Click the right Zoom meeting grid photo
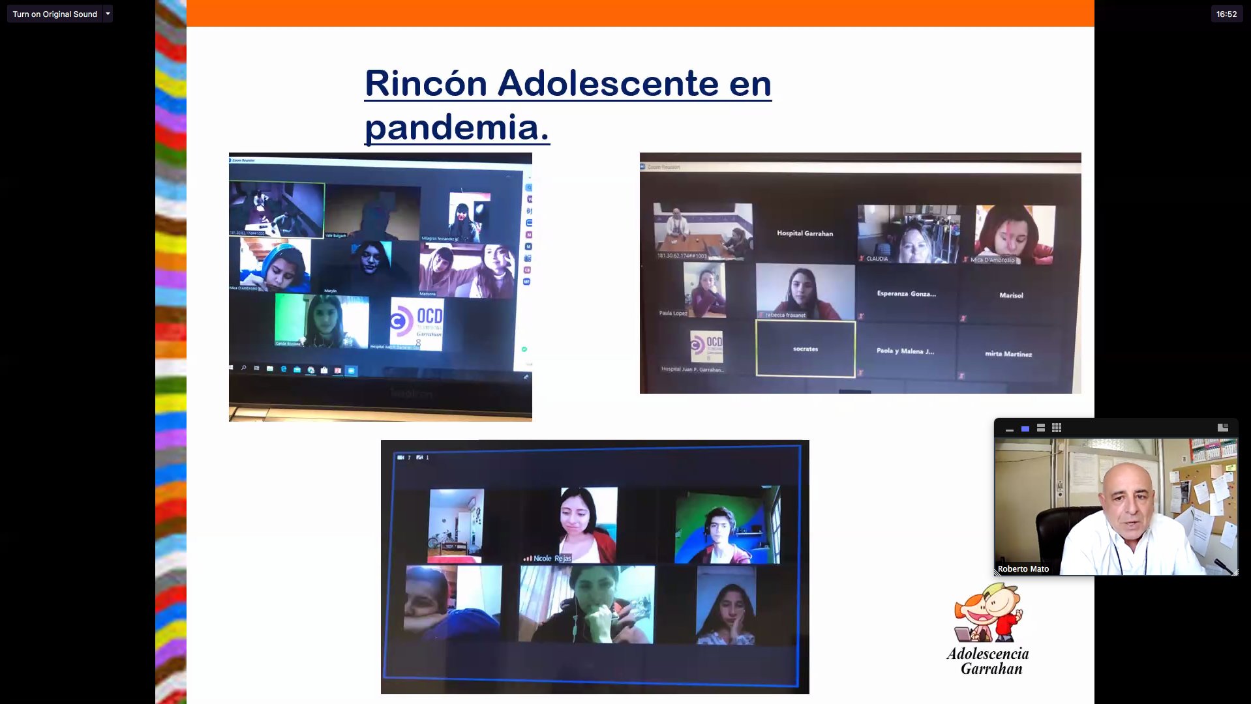The width and height of the screenshot is (1251, 704). click(x=860, y=273)
